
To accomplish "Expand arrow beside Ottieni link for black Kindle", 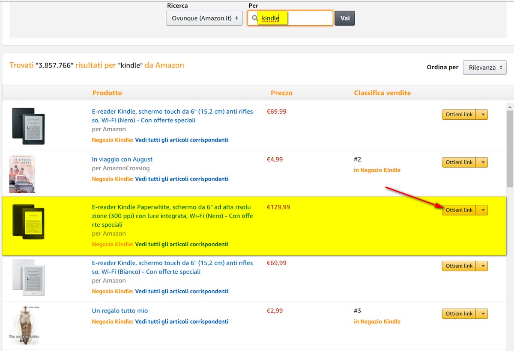I will pyautogui.click(x=482, y=115).
